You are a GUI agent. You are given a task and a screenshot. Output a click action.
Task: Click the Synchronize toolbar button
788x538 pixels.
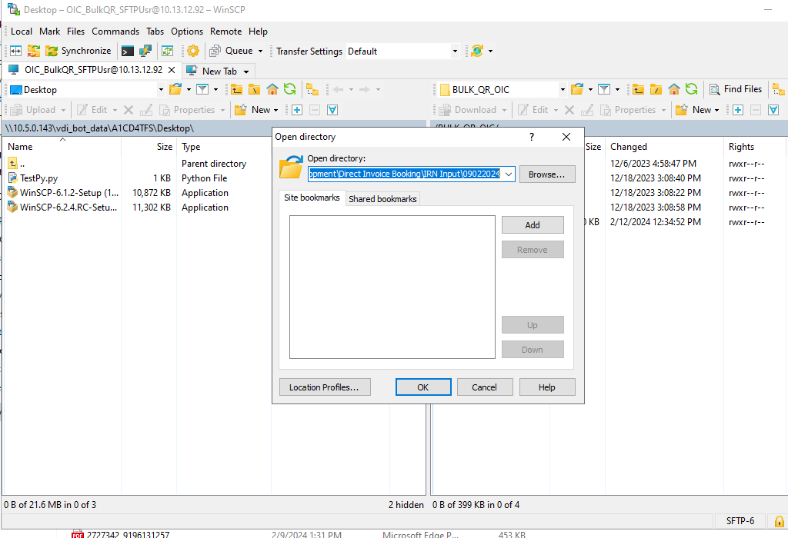(78, 51)
